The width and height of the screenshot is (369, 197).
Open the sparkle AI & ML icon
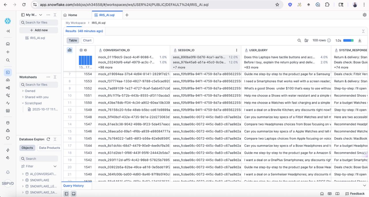[x=8, y=95]
